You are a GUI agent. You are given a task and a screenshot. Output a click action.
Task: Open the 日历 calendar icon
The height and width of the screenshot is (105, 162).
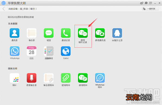pos(31,51)
